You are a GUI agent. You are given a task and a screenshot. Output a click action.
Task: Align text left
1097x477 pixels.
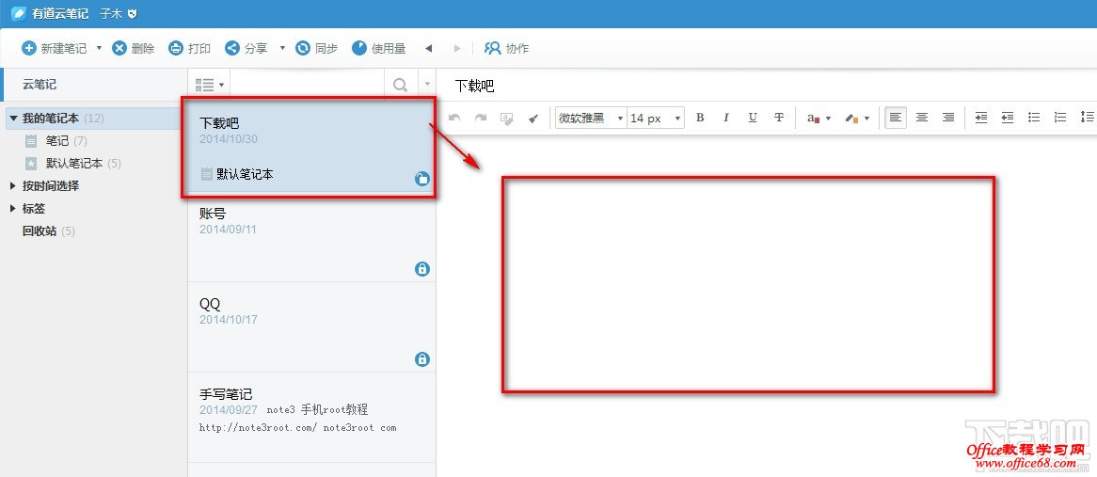tap(896, 118)
